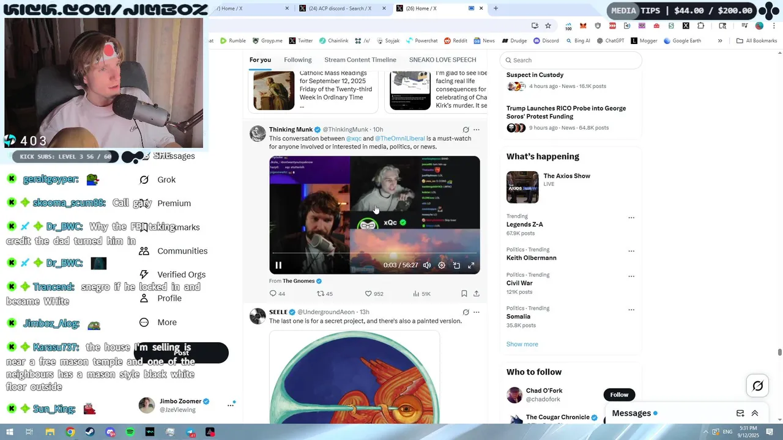Open the ChatGPT bookmark
This screenshot has width=783, height=440.
[x=610, y=41]
